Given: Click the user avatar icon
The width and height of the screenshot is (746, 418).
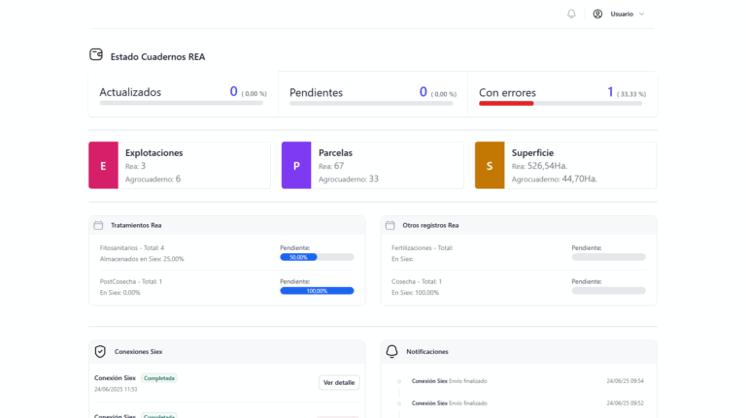Looking at the screenshot, I should (x=597, y=14).
